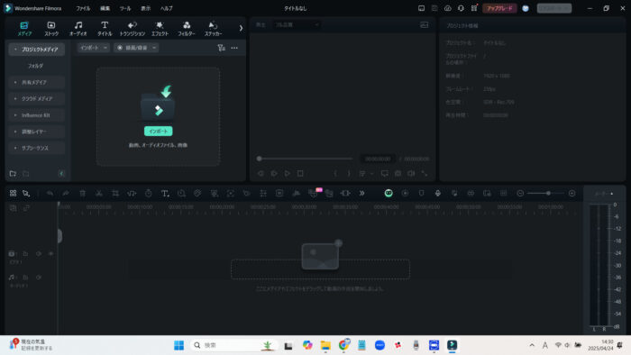Enter fullscreen preview with the expand icon

[425, 174]
